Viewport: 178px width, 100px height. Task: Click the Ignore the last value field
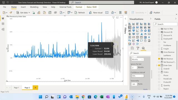coord(134,67)
